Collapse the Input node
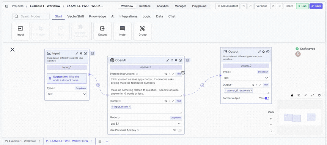This screenshot has height=145, width=327. (x=77, y=53)
